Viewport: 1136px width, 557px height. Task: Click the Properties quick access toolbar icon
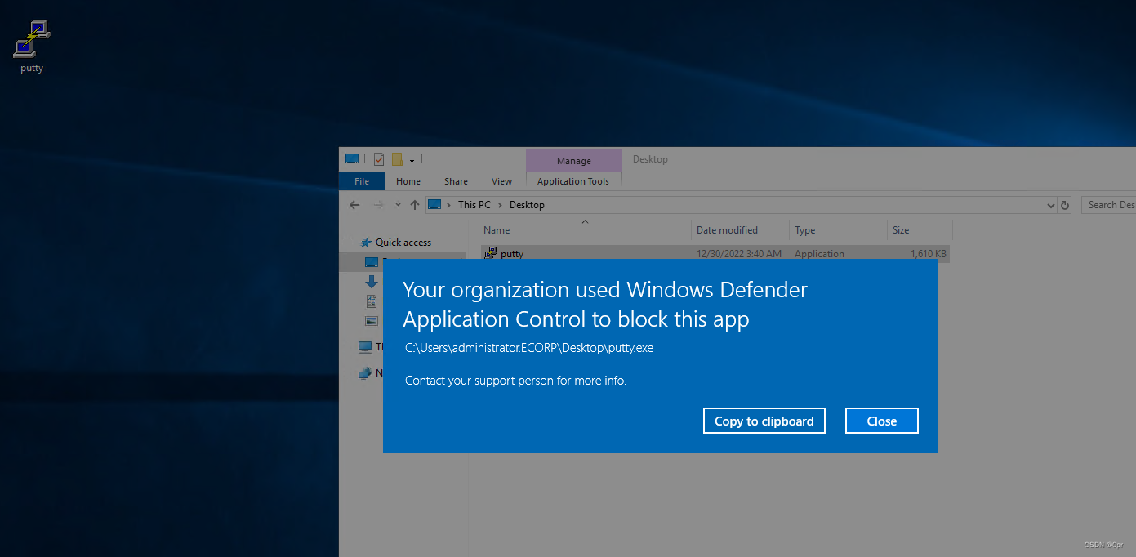(379, 159)
